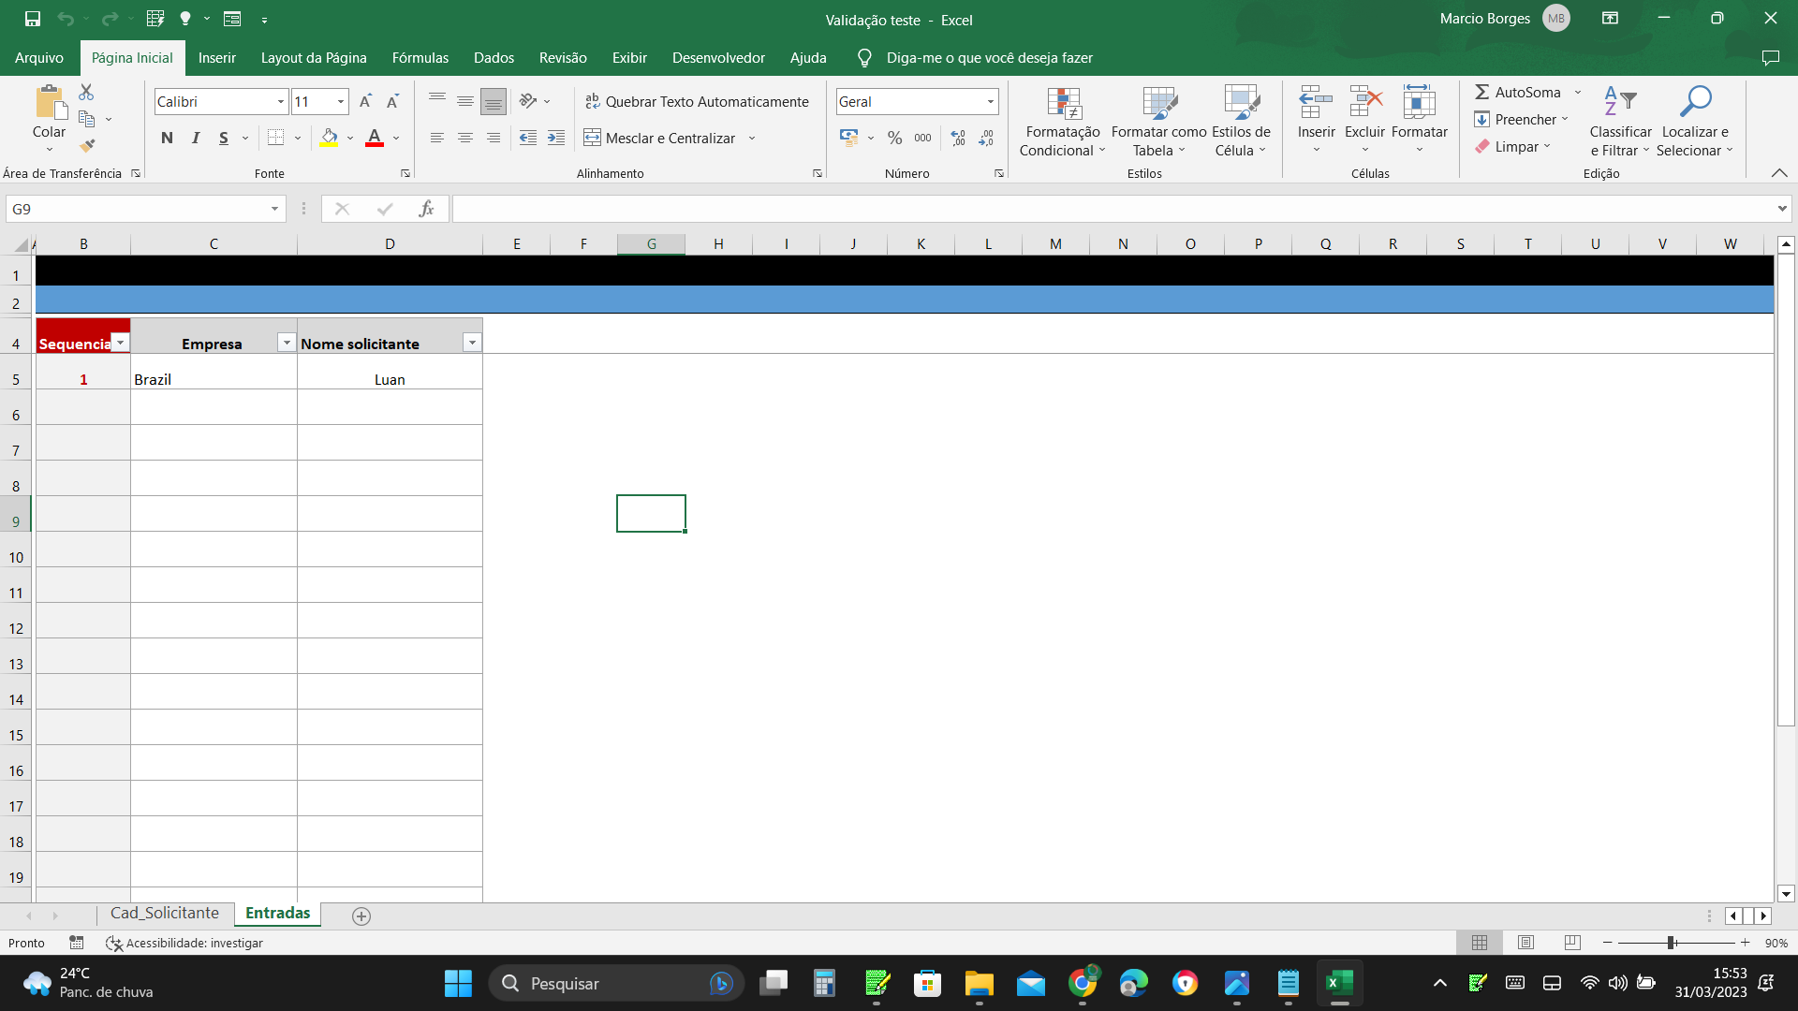Viewport: 1798px width, 1011px height.
Task: Open Sequencia column filter dropdown
Action: point(121,343)
